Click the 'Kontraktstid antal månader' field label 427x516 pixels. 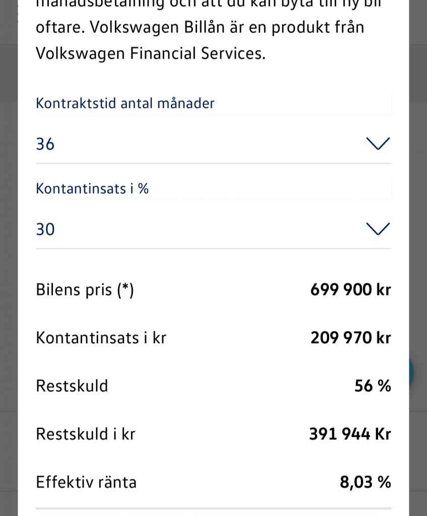tap(125, 103)
